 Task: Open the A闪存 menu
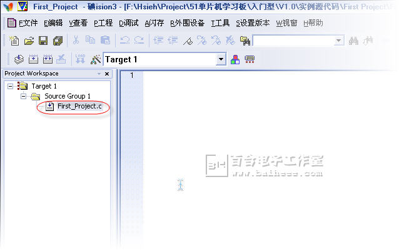[x=154, y=23]
